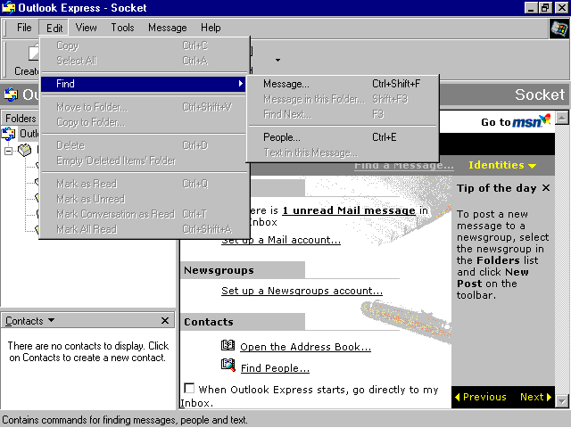Click the Folders pane header
This screenshot has height=428, width=571.
point(21,119)
